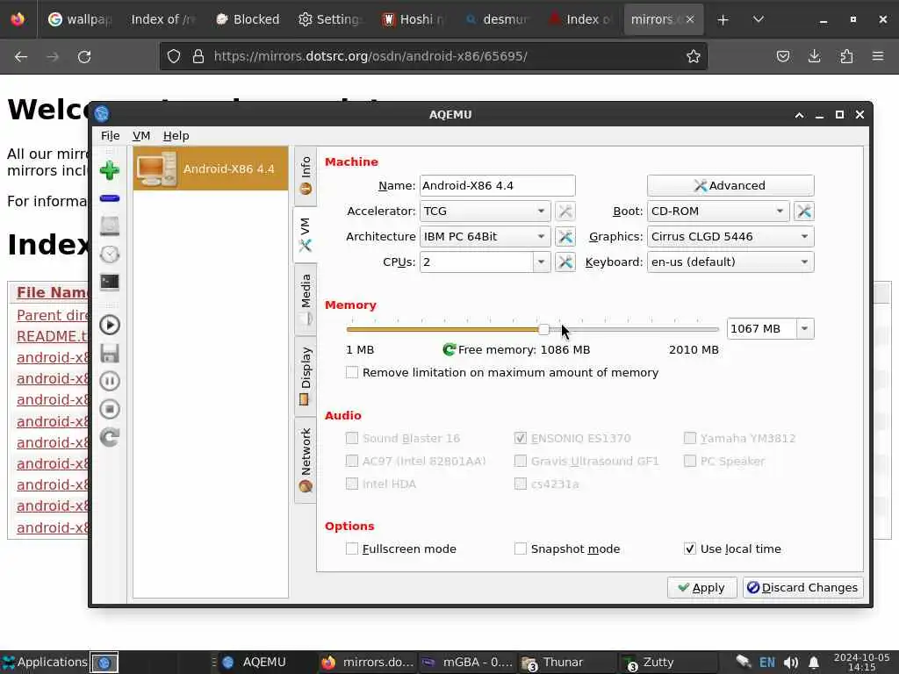This screenshot has width=899, height=674.
Task: Open the terminal console icon in sidebar
Action: coord(110,282)
